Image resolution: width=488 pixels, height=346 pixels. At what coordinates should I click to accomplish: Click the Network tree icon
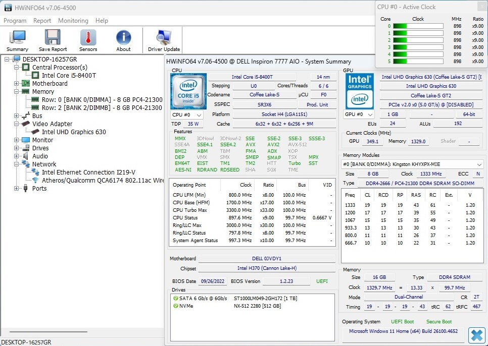[26, 164]
